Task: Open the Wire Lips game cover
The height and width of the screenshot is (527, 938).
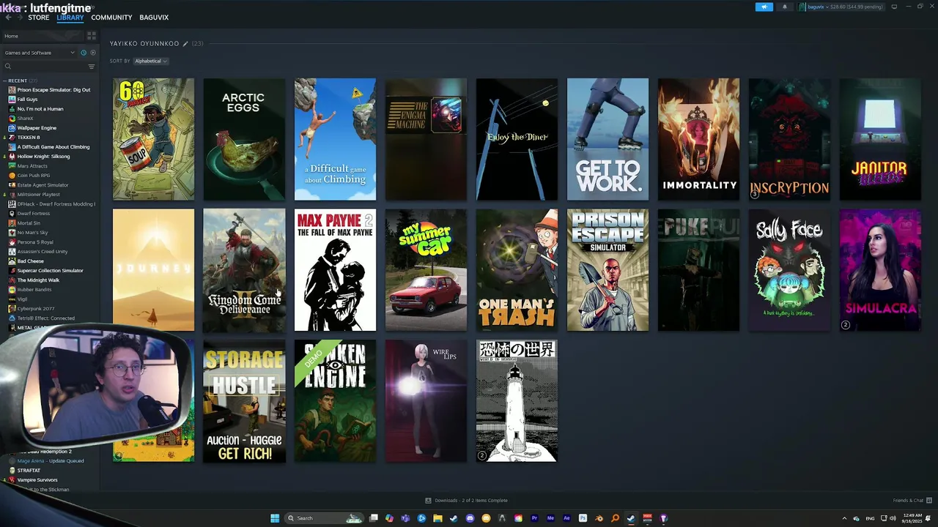Action: (x=426, y=401)
